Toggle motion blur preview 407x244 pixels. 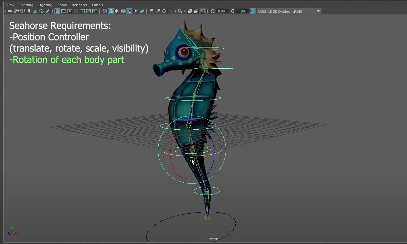[159, 11]
